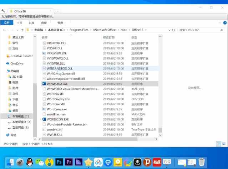Open the 主页 ribbon tab
This screenshot has width=228, height=169.
19,23
